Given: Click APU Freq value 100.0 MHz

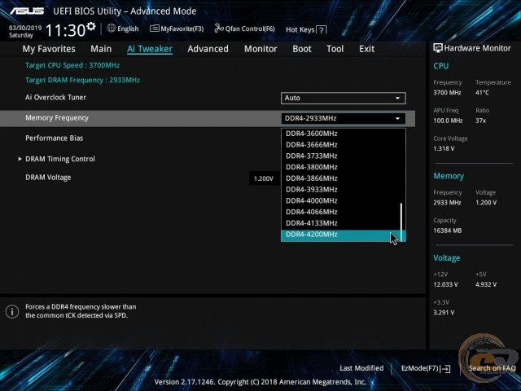Looking at the screenshot, I should pyautogui.click(x=448, y=121).
